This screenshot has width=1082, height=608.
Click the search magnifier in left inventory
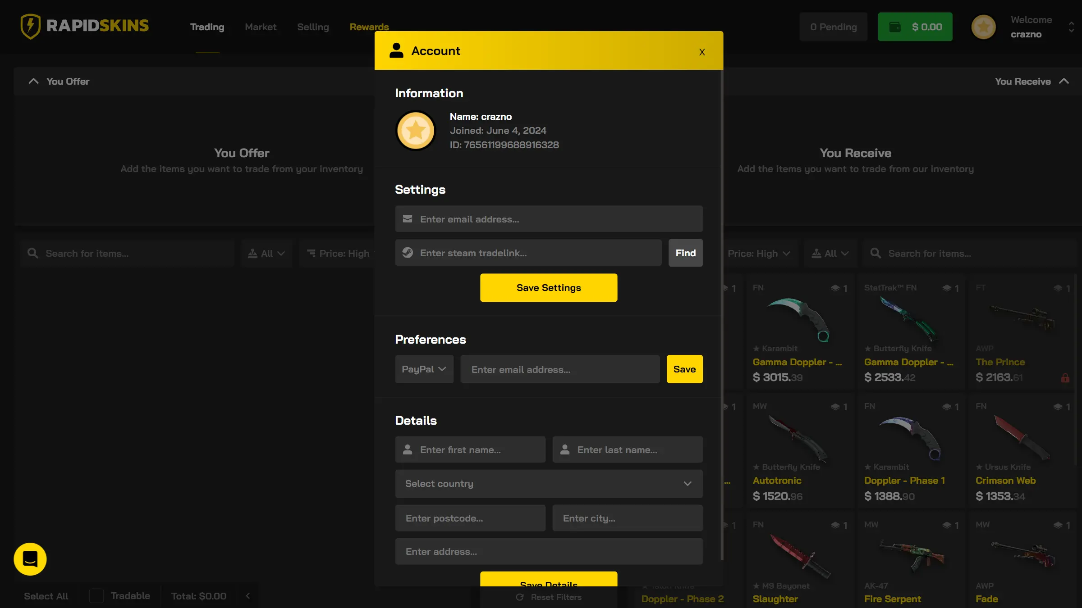click(32, 253)
